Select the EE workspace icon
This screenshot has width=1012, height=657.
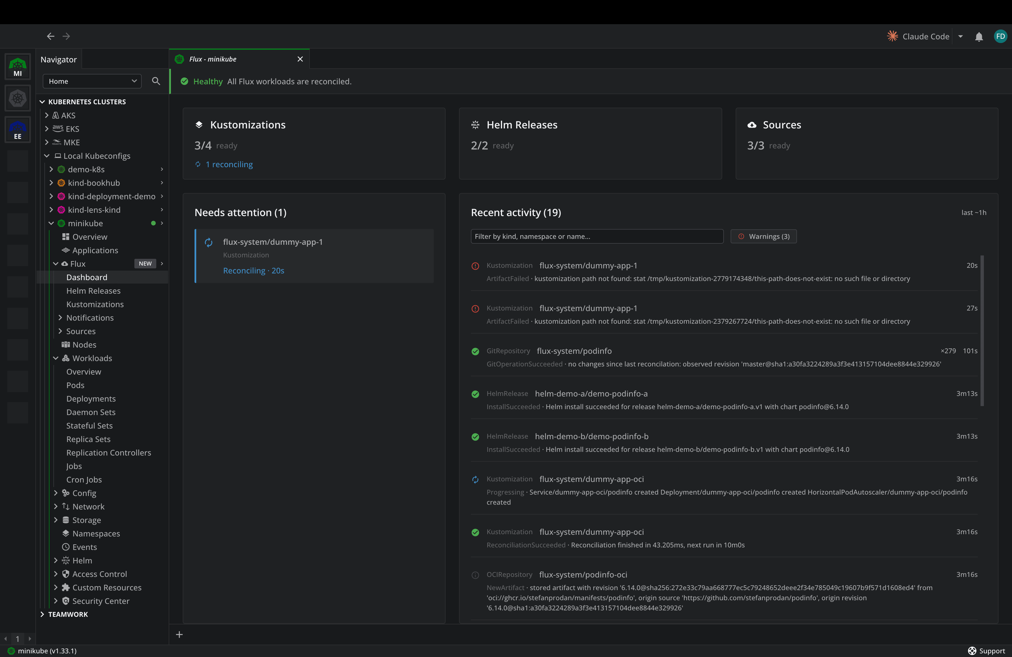coord(17,130)
